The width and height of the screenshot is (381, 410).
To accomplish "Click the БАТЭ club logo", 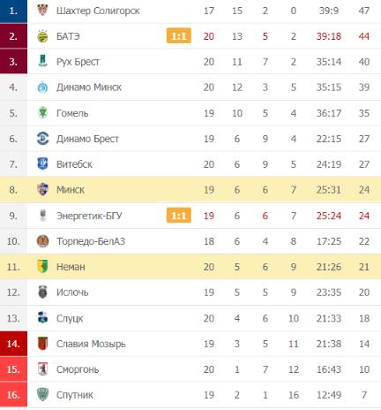I will pyautogui.click(x=42, y=36).
